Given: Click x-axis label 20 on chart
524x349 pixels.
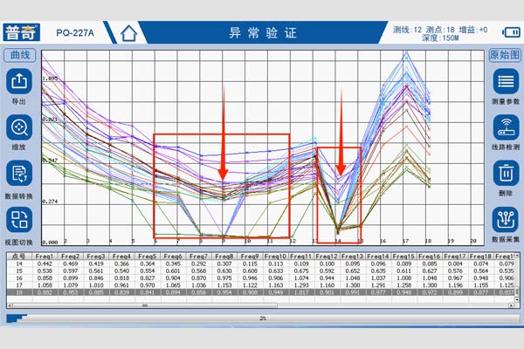Looking at the screenshot, I should pyautogui.click(x=473, y=241).
